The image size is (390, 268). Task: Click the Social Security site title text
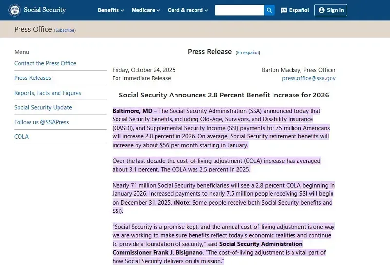pos(45,10)
